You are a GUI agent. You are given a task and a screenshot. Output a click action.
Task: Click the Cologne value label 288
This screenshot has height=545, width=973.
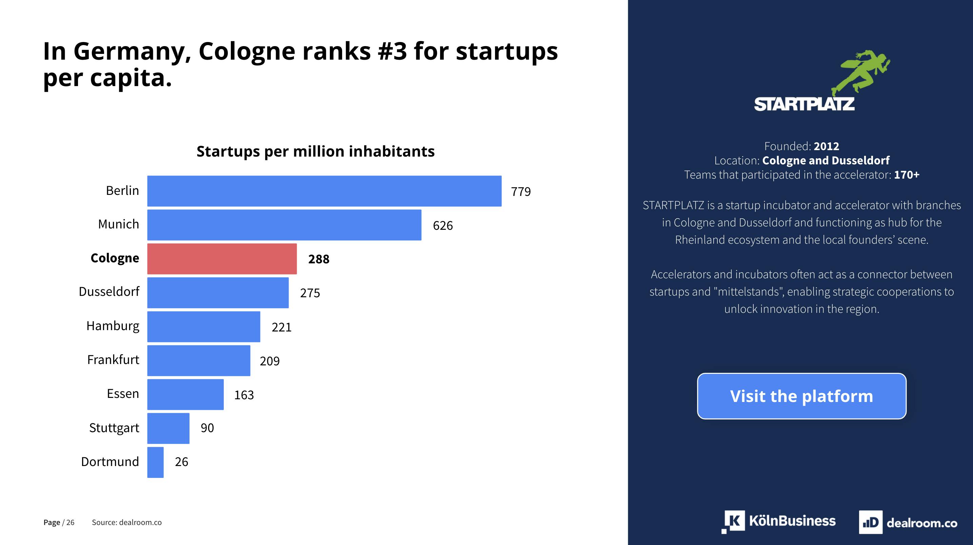[319, 259]
